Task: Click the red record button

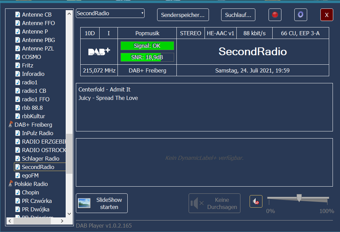Action: [275, 15]
